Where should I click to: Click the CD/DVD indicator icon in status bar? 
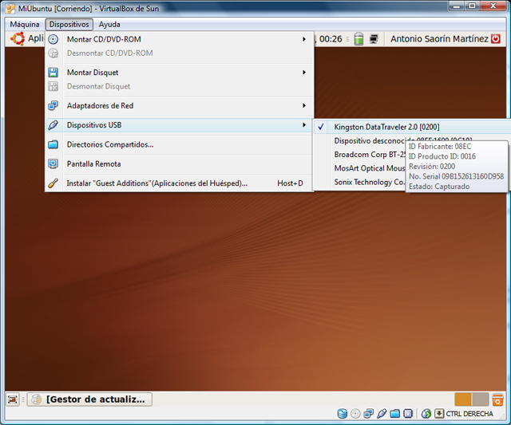tap(355, 414)
